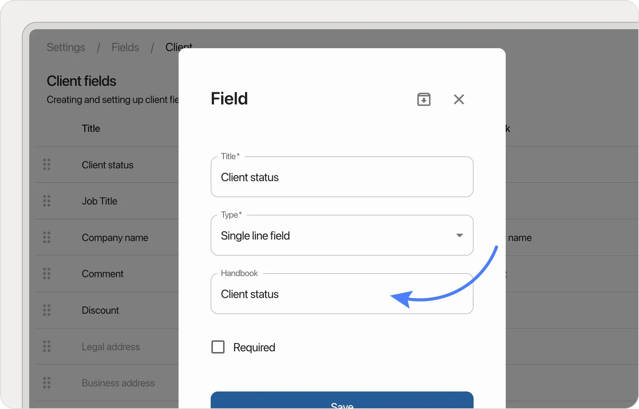Click the drag handle beside Discount

pyautogui.click(x=46, y=310)
